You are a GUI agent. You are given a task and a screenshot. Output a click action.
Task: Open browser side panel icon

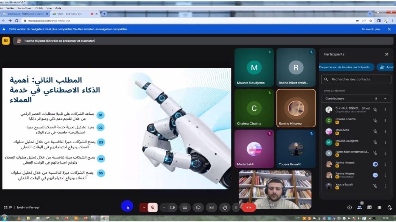pyautogui.click(x=379, y=21)
